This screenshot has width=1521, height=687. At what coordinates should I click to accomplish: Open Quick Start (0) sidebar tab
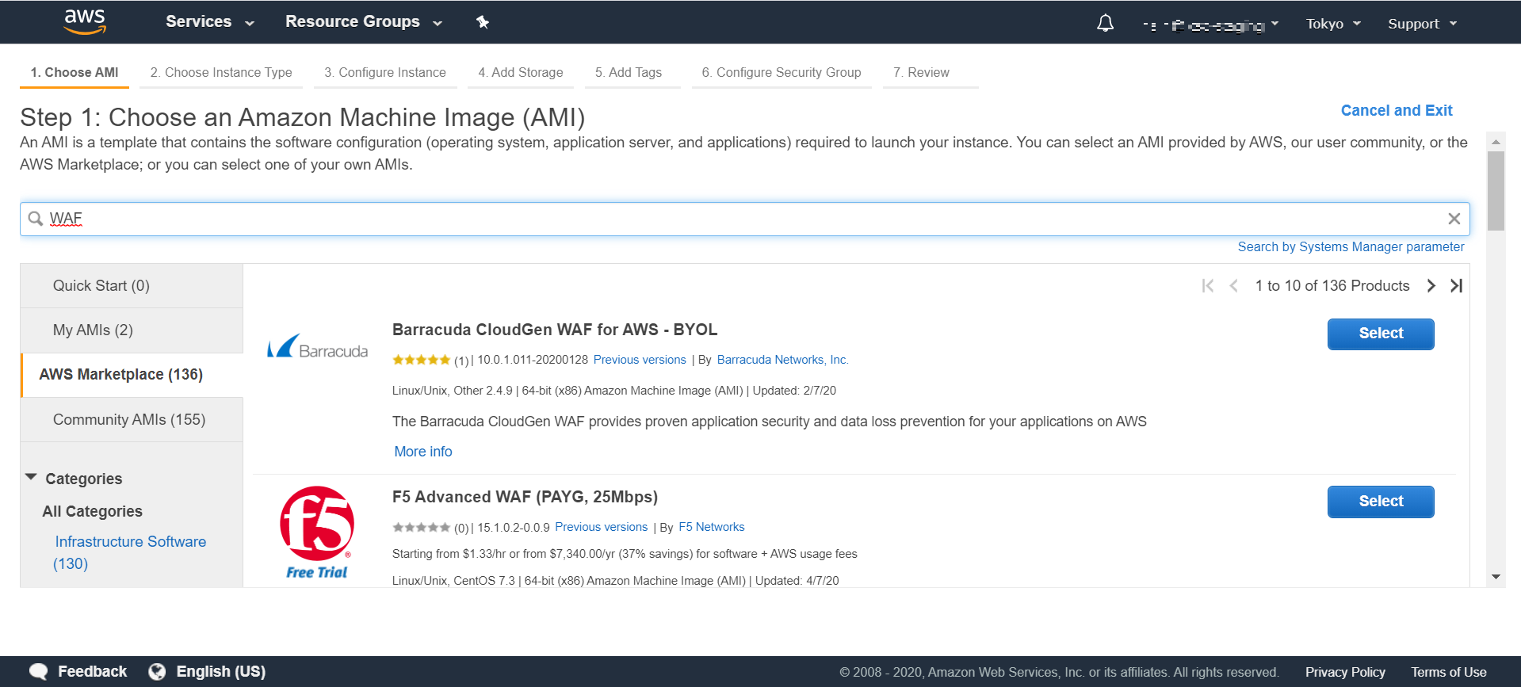click(132, 286)
